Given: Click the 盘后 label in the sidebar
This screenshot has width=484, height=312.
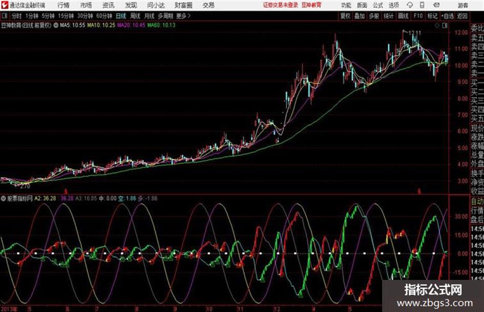Looking at the screenshot, I should pyautogui.click(x=477, y=220).
